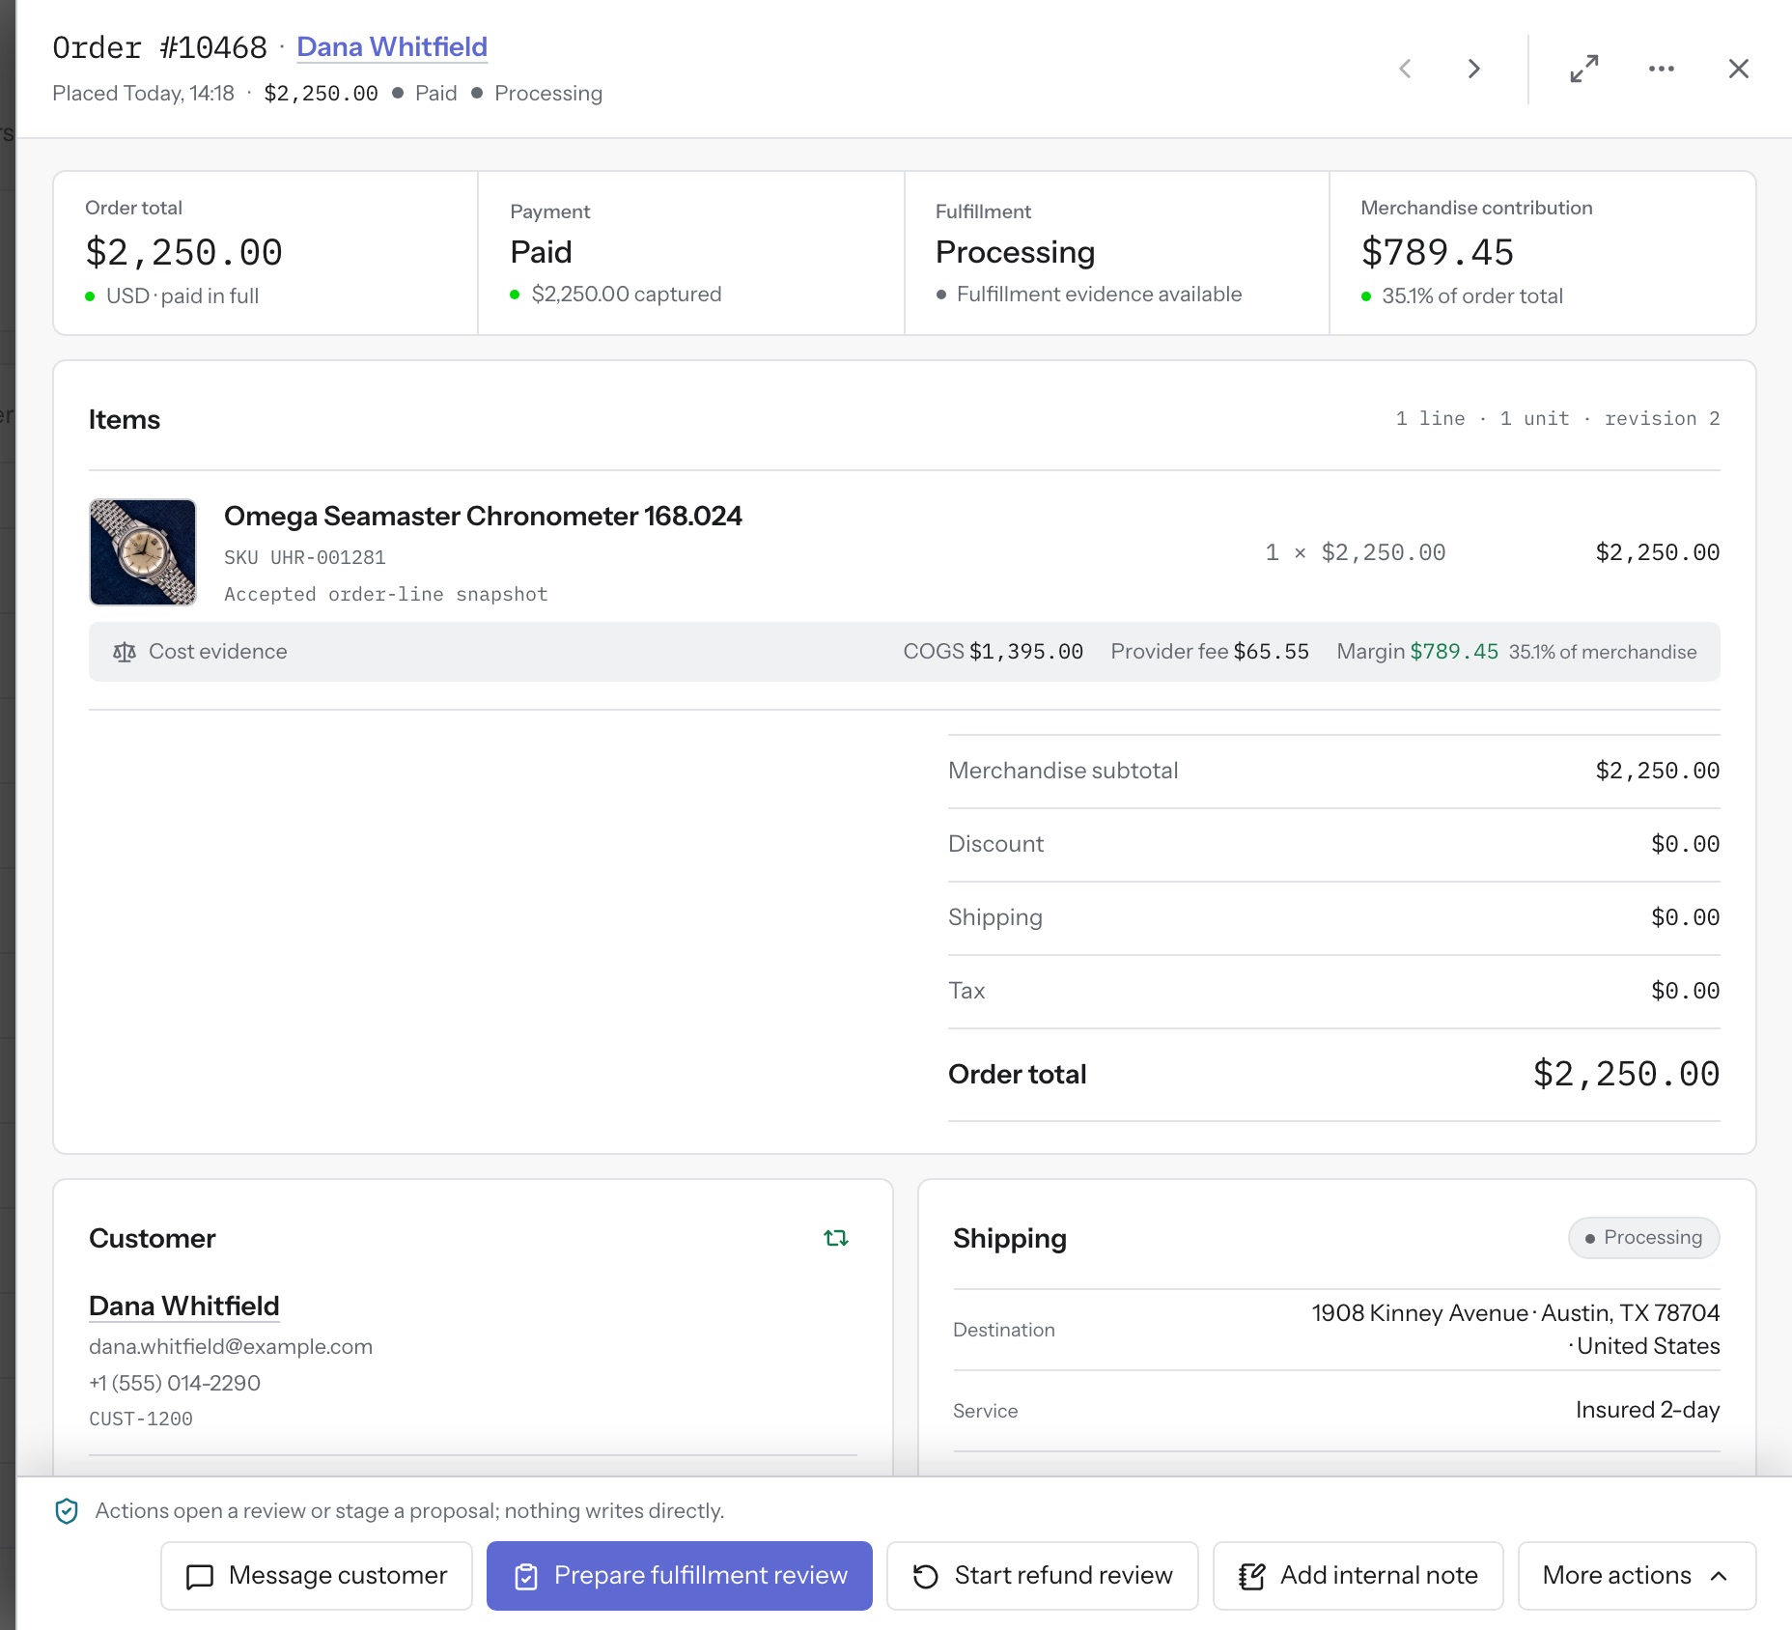This screenshot has width=1792, height=1630.
Task: Click Message customer button
Action: coord(317,1576)
